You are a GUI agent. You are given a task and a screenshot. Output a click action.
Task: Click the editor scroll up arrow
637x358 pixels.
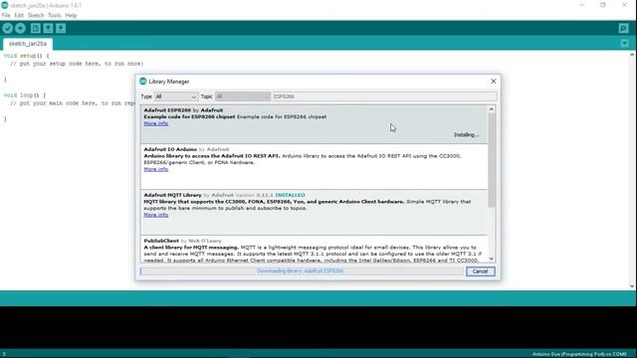point(632,55)
